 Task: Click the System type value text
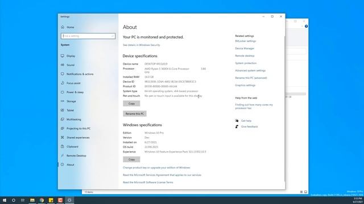(171, 91)
